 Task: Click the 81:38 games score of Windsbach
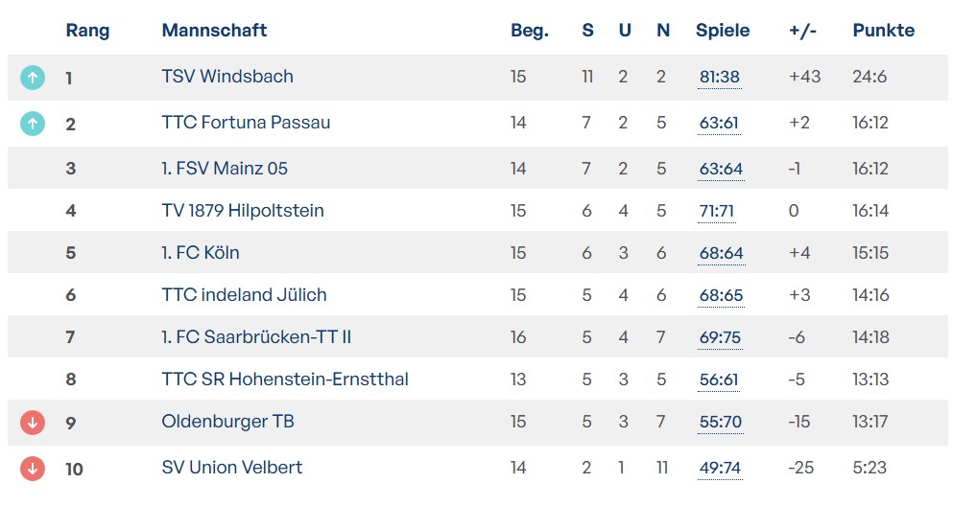click(719, 77)
